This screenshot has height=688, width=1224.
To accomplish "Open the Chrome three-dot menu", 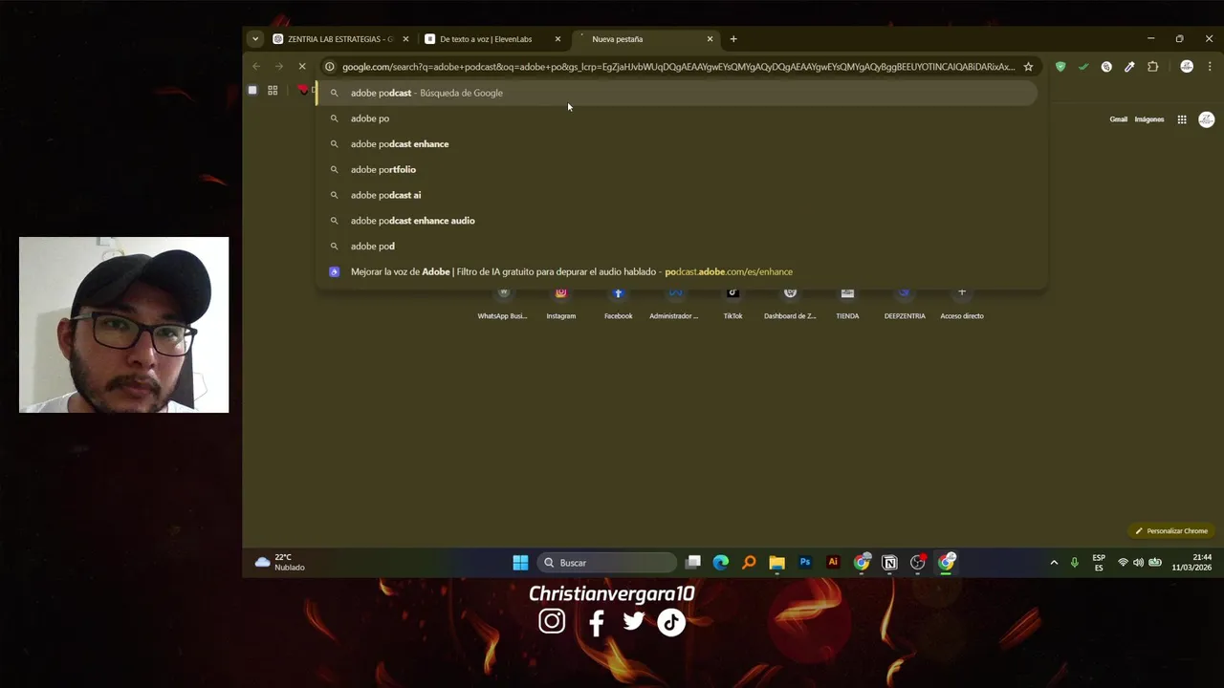I will [1210, 67].
